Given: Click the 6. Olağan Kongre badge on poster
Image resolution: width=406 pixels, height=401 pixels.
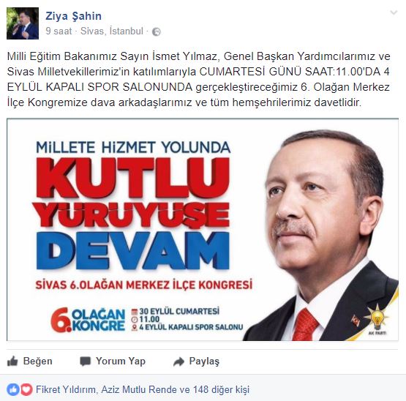Looking at the screenshot, I should tap(88, 320).
